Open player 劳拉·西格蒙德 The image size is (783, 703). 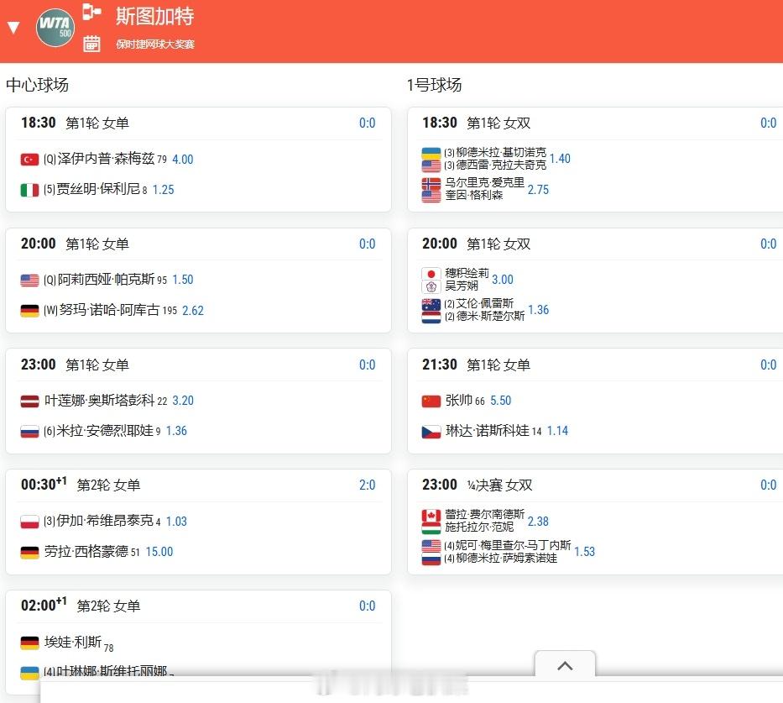[86, 551]
